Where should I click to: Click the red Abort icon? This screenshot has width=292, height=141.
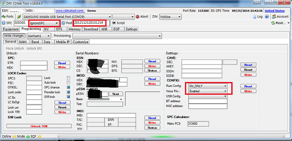click(137, 17)
